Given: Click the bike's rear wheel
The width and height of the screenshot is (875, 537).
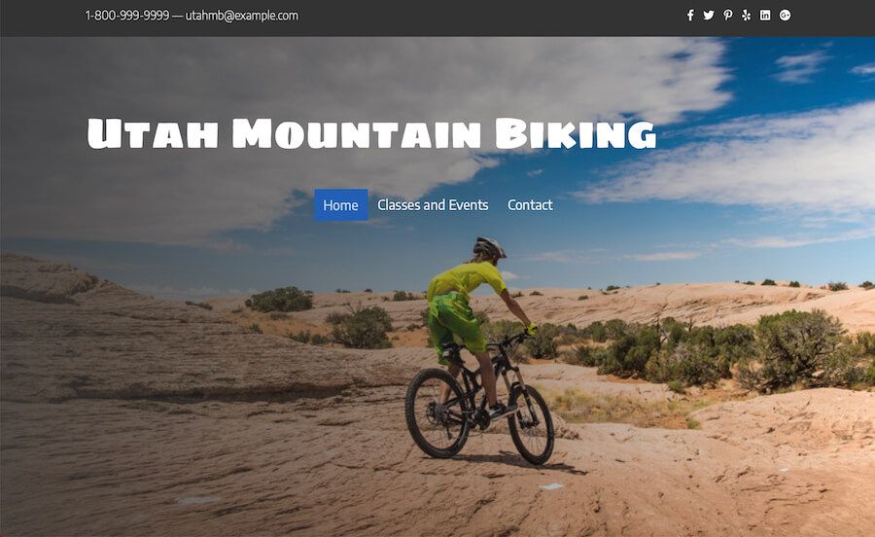Looking at the screenshot, I should coord(437,413).
